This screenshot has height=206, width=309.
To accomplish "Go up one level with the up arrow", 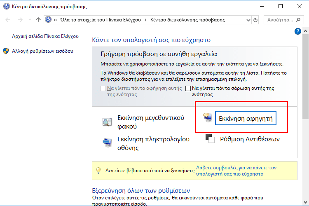I will click(38, 20).
